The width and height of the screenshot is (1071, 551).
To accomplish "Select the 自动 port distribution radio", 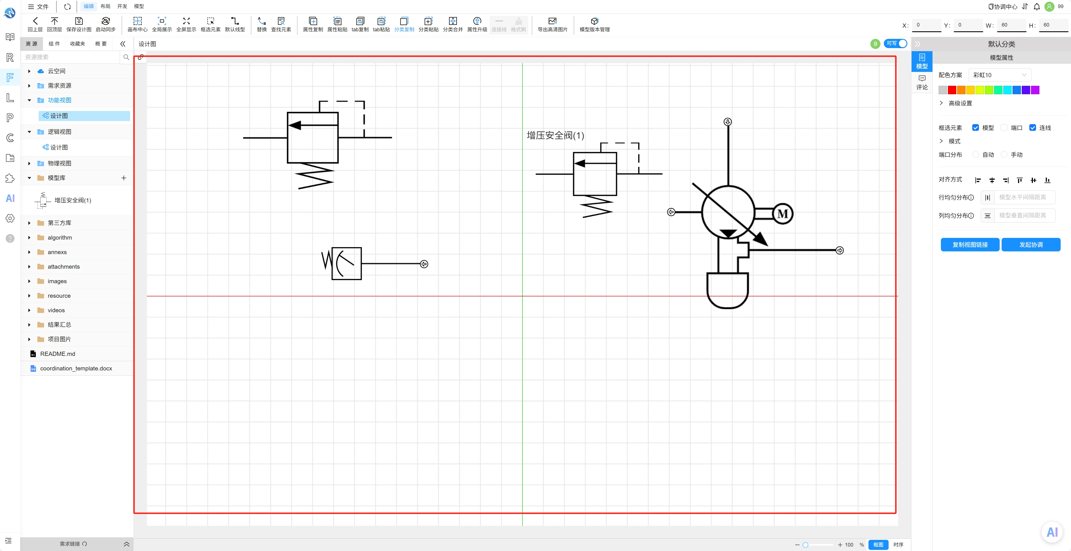I will (975, 155).
